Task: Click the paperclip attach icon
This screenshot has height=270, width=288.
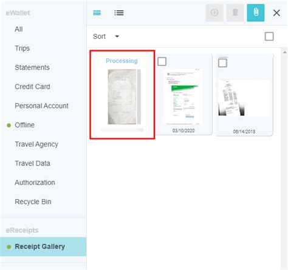Action: [256, 13]
